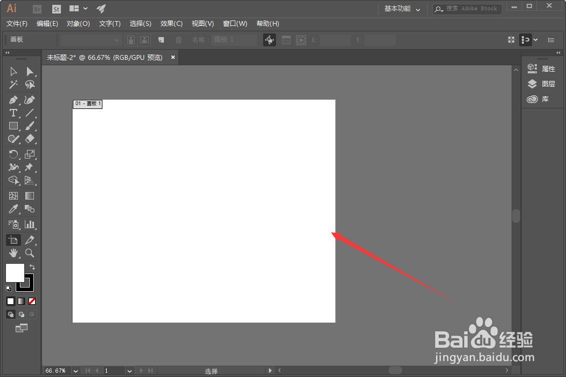Close the 未标题-2 document tab

173,57
